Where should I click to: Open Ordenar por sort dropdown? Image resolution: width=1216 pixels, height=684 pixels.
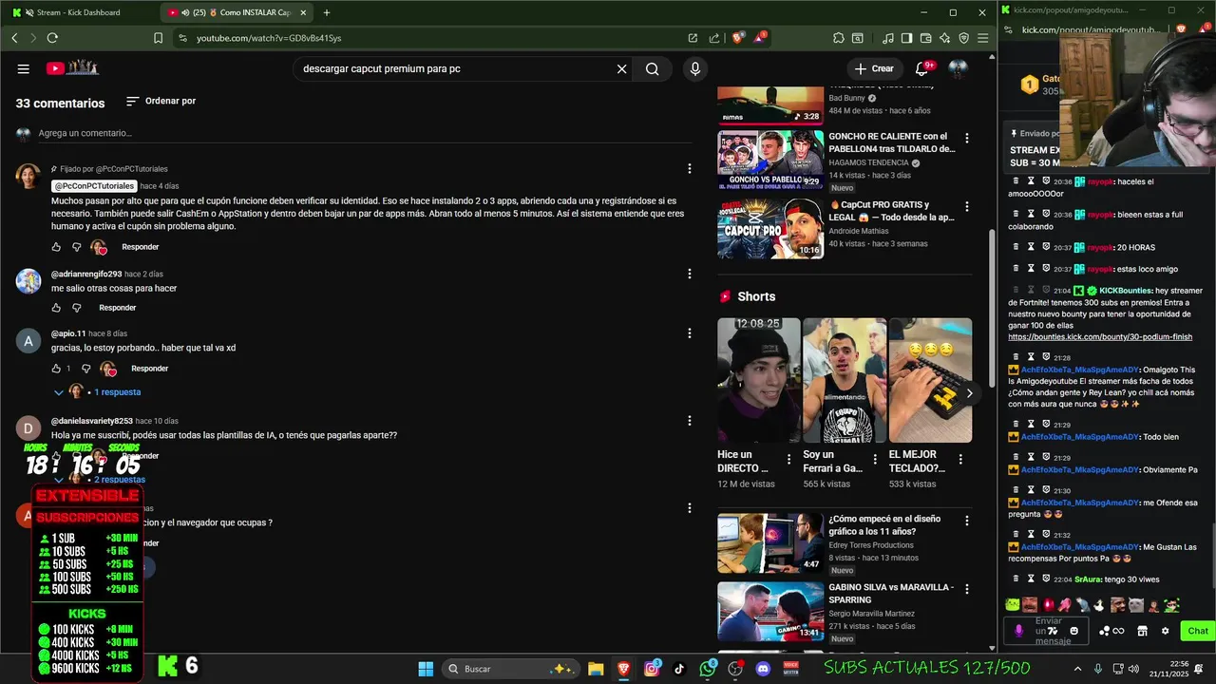pyautogui.click(x=161, y=101)
